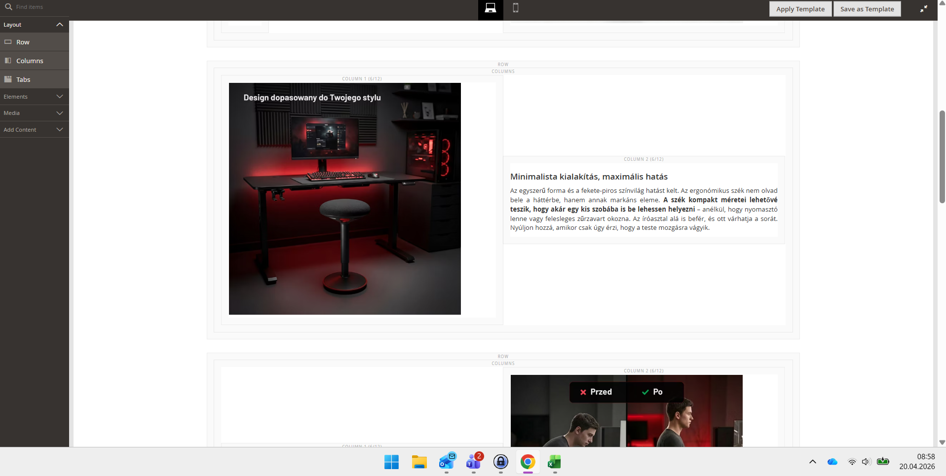Open Outlook from taskbar
Image resolution: width=946 pixels, height=476 pixels.
click(447, 462)
